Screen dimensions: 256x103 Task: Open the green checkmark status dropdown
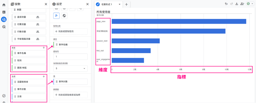click(250, 4)
